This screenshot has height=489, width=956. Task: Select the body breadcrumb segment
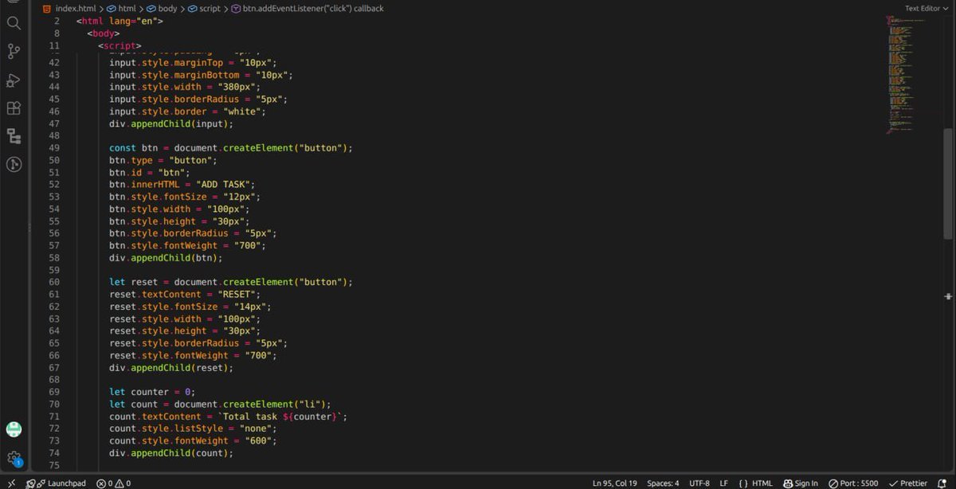pyautogui.click(x=162, y=8)
